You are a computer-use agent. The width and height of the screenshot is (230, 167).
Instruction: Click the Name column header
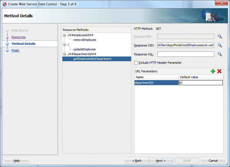pyautogui.click(x=156, y=77)
